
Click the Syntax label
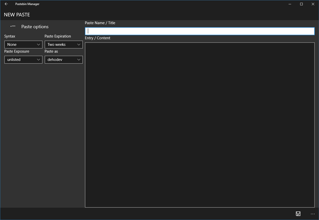point(10,36)
